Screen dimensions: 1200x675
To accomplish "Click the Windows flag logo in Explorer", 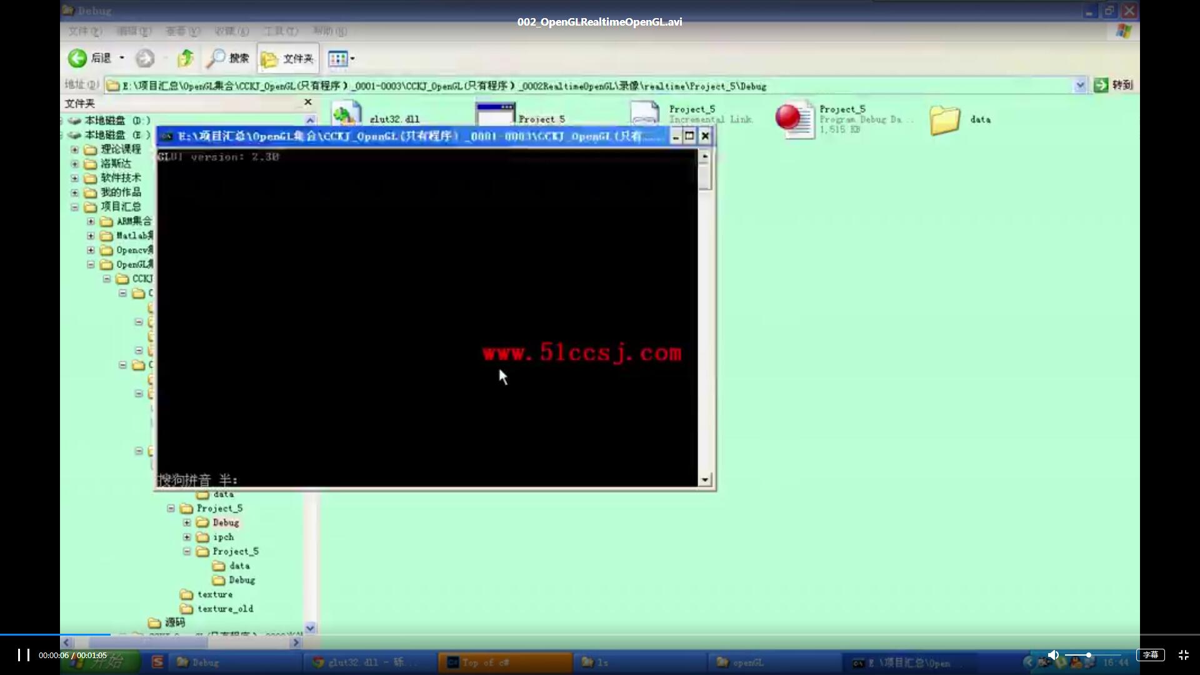I will tap(1124, 31).
